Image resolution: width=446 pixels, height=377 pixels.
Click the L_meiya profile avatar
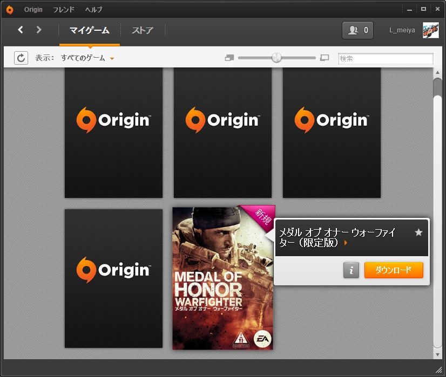tap(431, 30)
